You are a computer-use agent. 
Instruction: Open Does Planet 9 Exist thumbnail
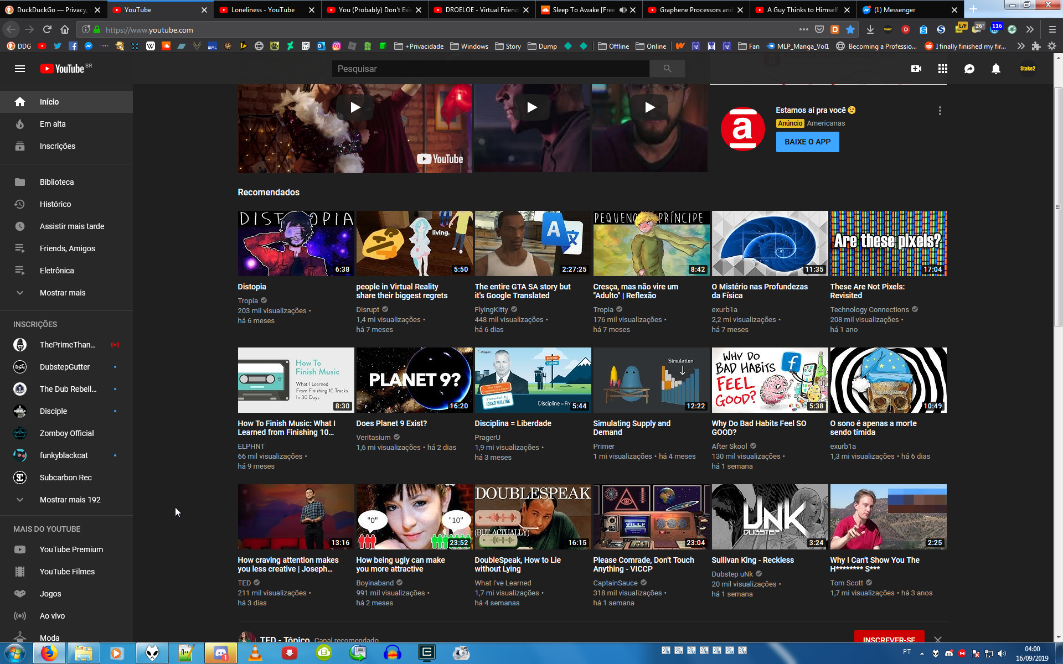tap(414, 380)
